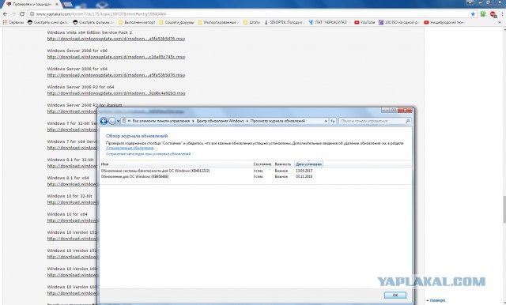Go to Центр обновления Windows breadcrumb

tap(220, 121)
